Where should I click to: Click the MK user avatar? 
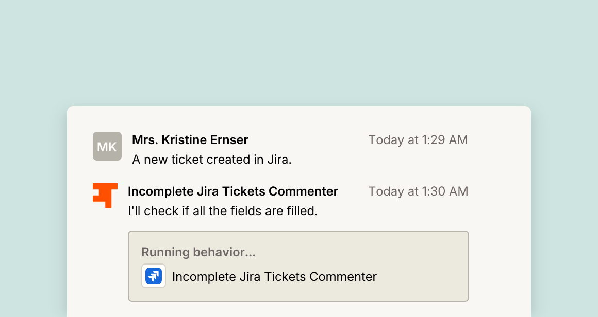[x=107, y=146]
